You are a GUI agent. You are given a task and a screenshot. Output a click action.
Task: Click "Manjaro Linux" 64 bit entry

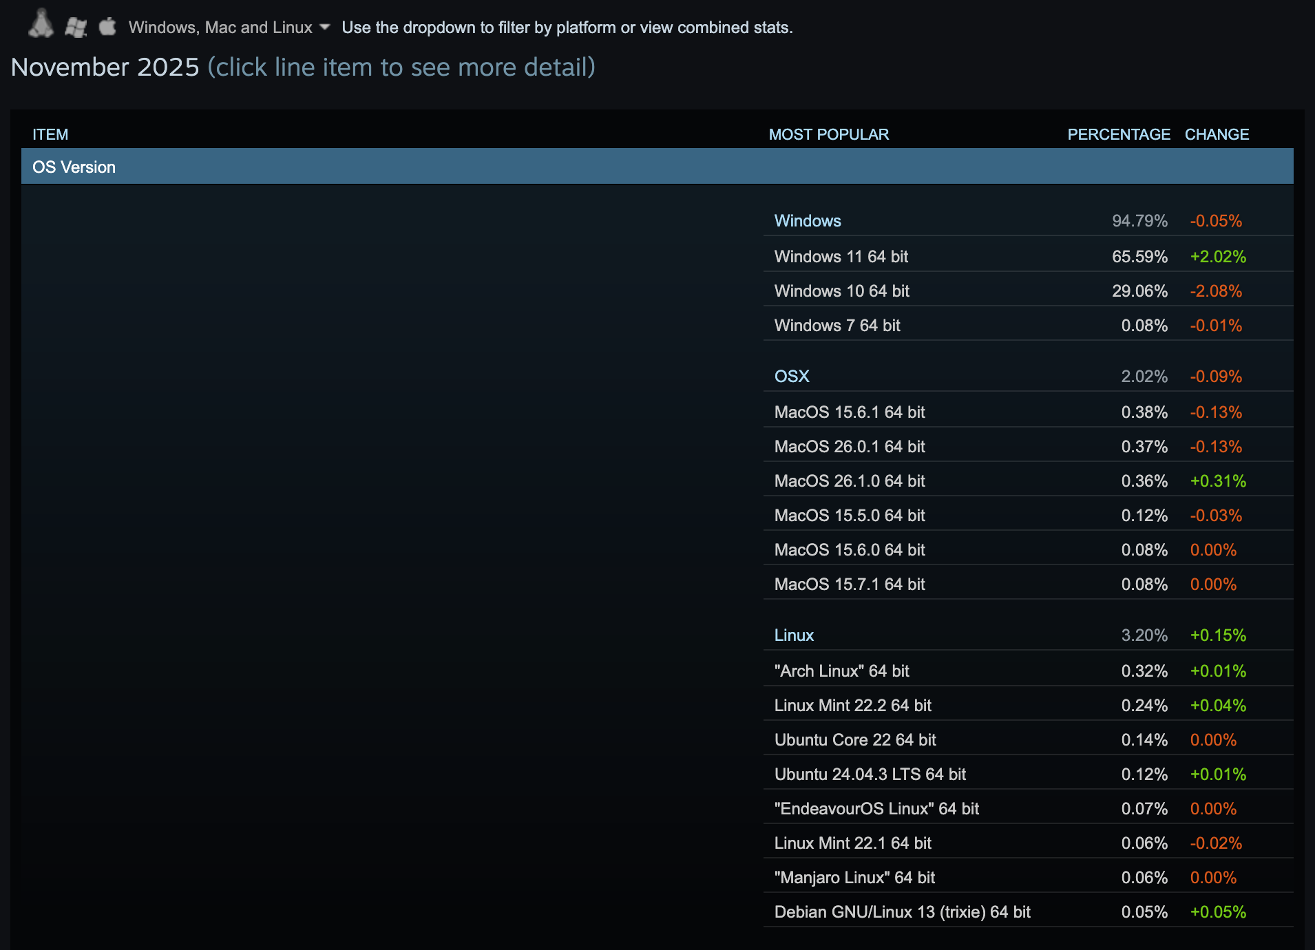coord(1029,878)
